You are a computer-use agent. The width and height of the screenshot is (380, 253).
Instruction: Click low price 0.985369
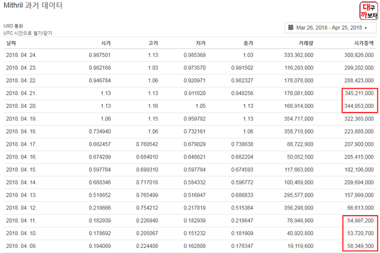tap(195, 55)
